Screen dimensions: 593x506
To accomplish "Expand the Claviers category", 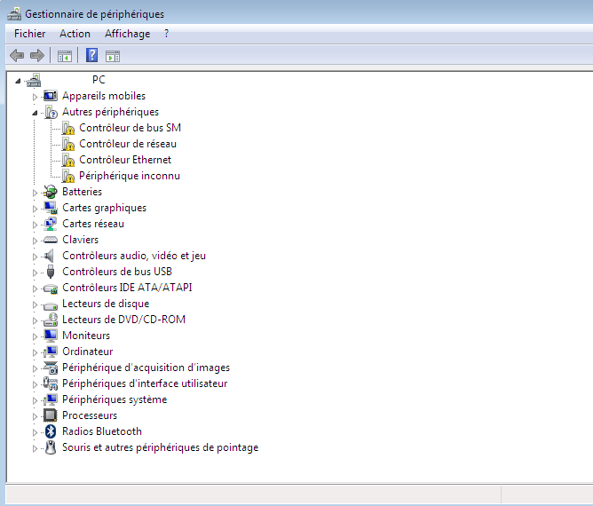I will (x=35, y=241).
